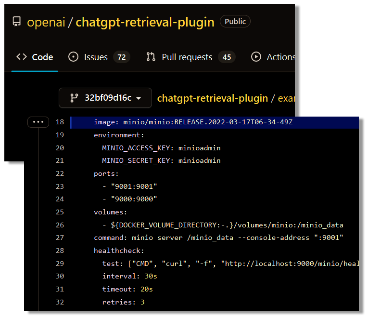Viewport: 368px width, 317px height.
Task: Select line number 29
Action: coord(60,264)
